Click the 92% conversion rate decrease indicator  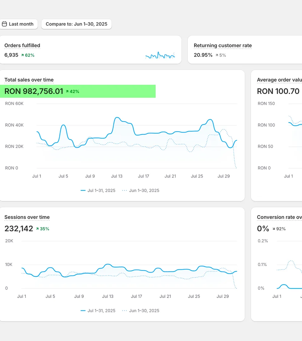point(279,229)
